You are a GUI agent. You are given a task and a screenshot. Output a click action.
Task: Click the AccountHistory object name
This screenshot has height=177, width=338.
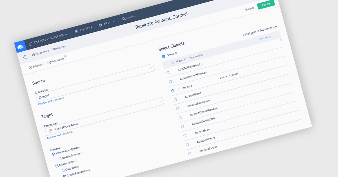(206, 140)
